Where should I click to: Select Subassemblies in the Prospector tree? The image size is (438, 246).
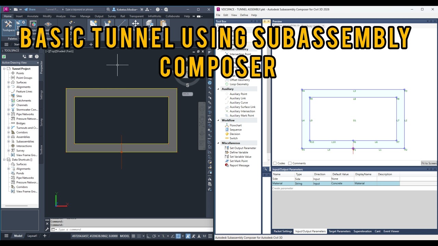[25, 141]
